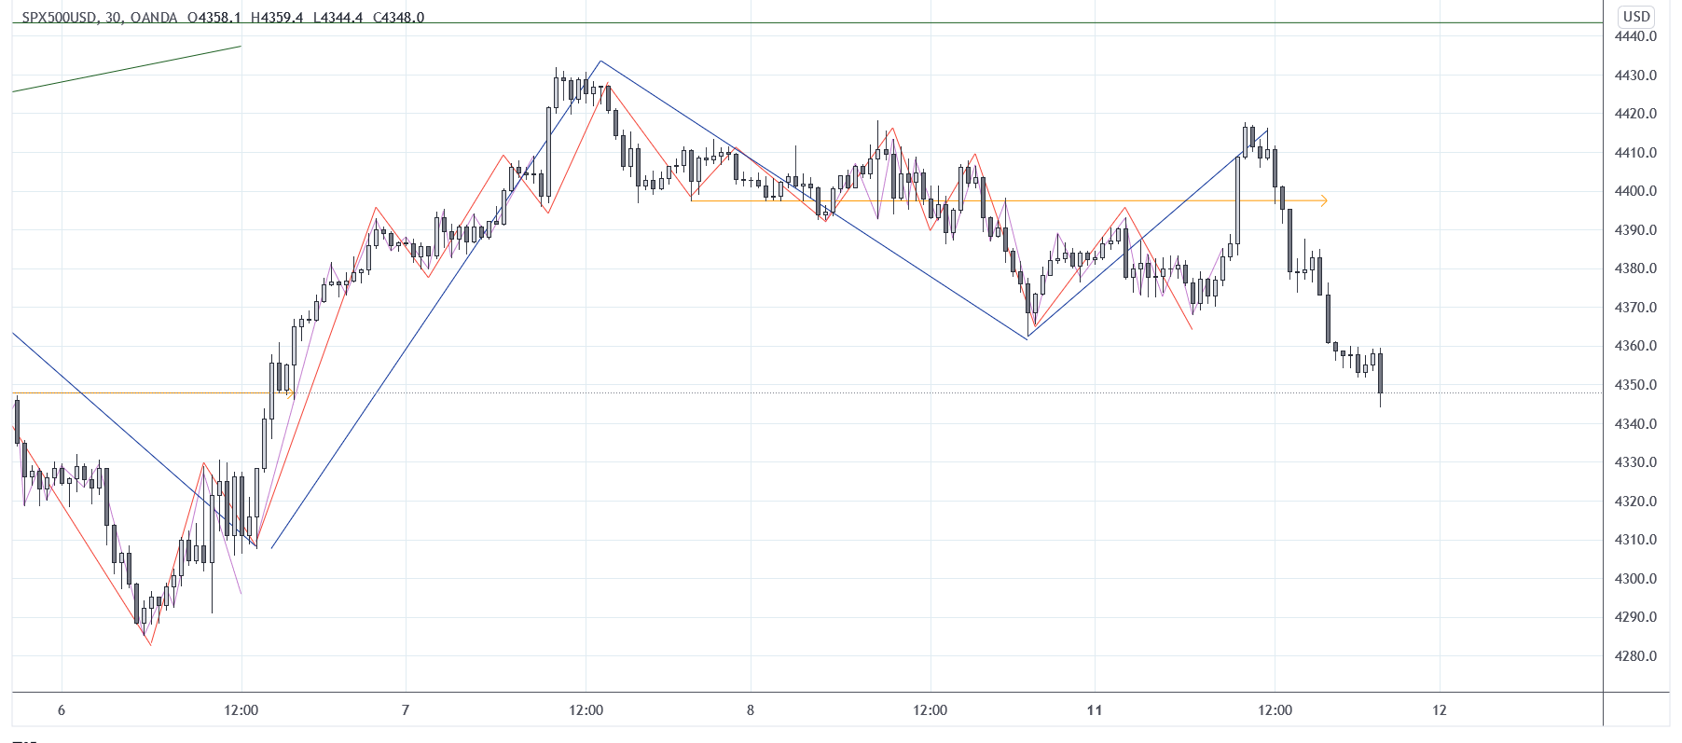Click the 12:00 label between dates 8 and 11
This screenshot has height=743, width=1682.
(931, 710)
